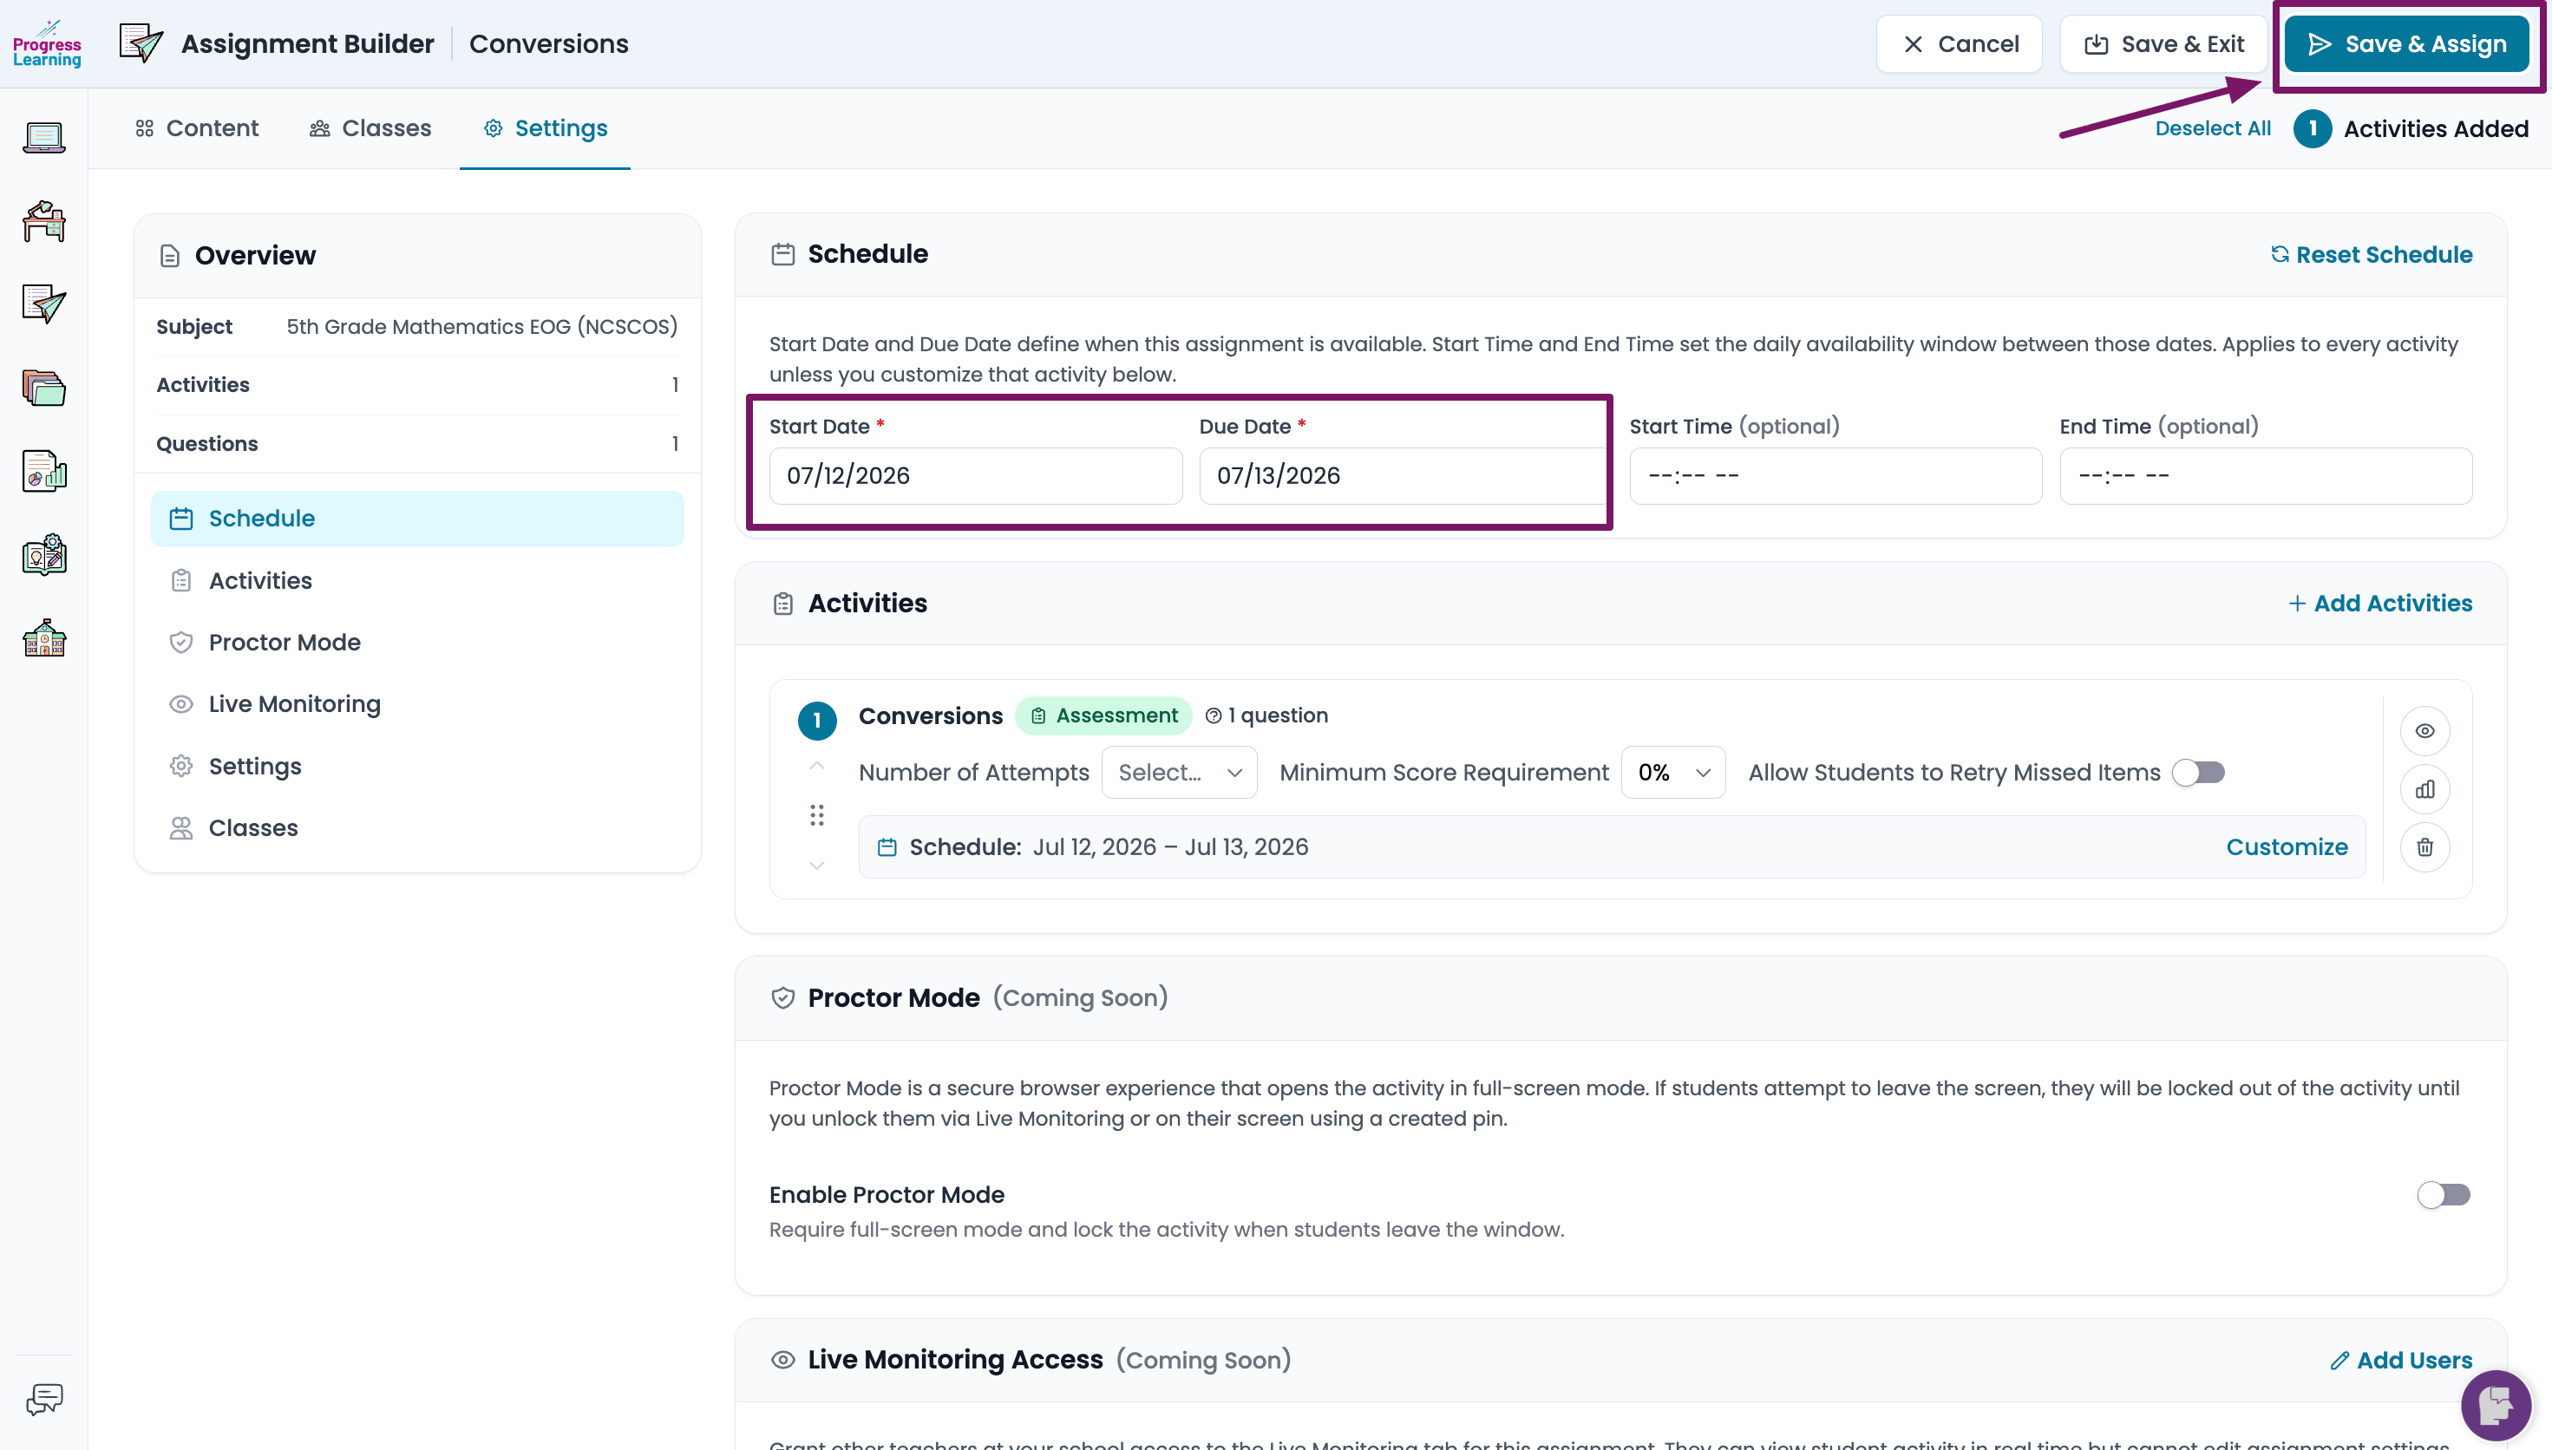Go to Proctor Mode in Overview menu
Screen dimensions: 2552x1450
coord(417,643)
